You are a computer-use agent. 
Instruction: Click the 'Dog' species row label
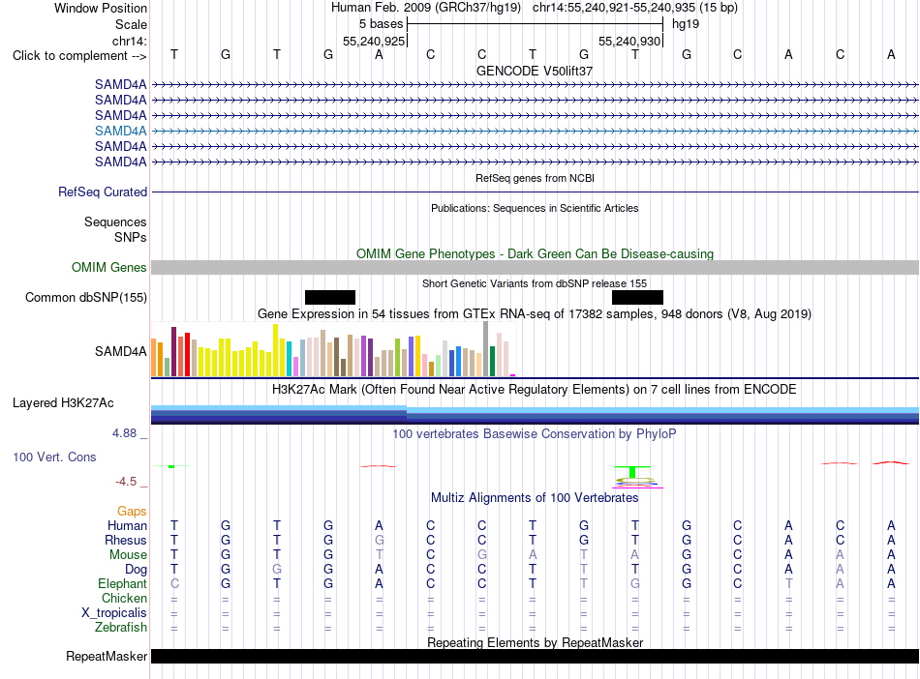(x=137, y=570)
